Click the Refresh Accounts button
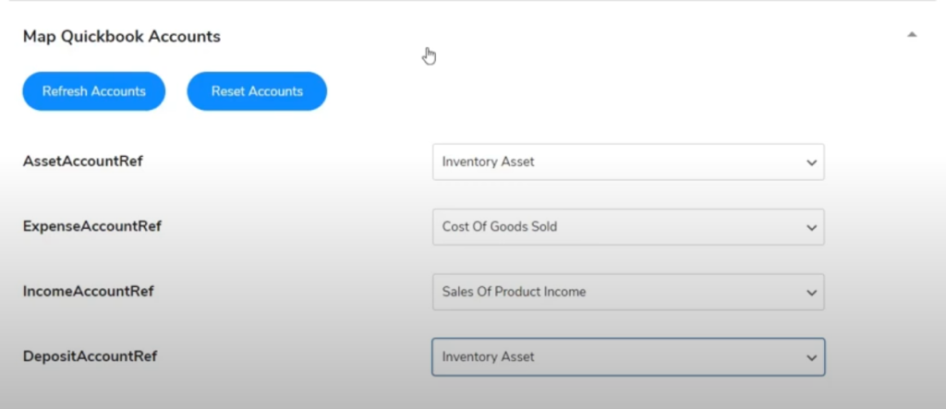Screen dimensions: 946x409 pos(94,91)
